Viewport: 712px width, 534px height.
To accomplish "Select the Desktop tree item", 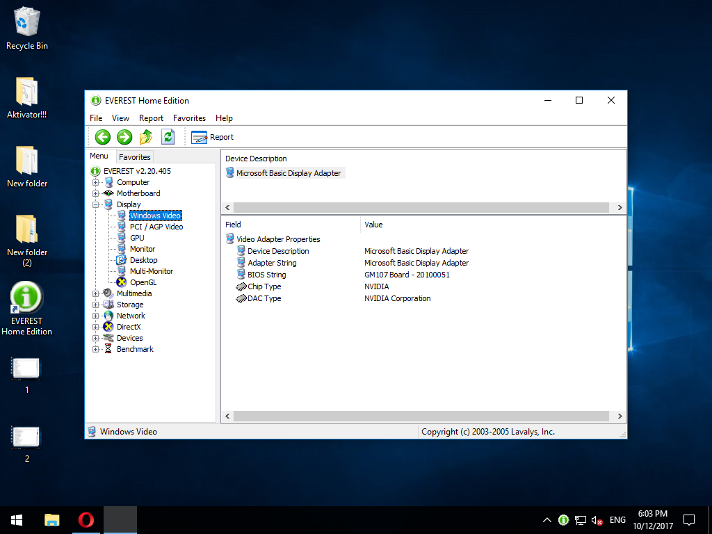I will tap(143, 260).
